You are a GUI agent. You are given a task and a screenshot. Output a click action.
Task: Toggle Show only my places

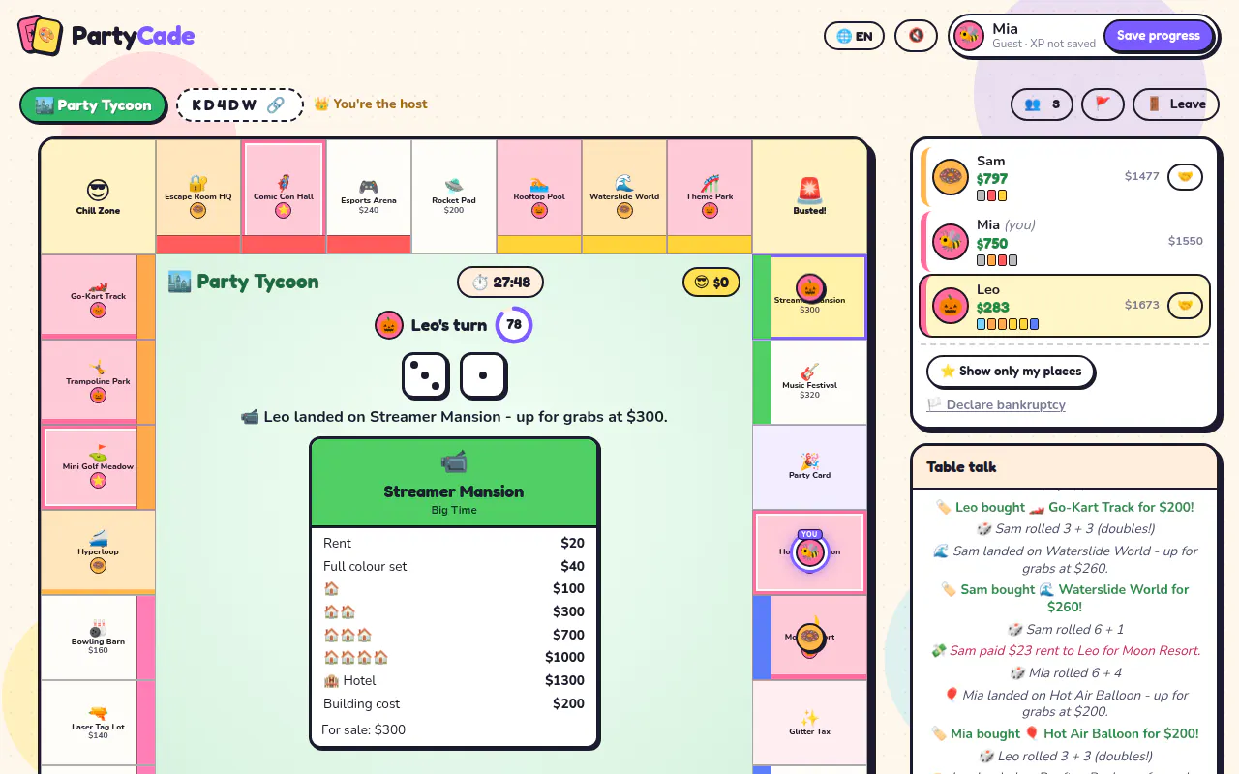coord(1011,372)
